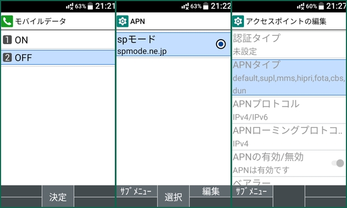Select the ON option for mobile data

point(58,40)
